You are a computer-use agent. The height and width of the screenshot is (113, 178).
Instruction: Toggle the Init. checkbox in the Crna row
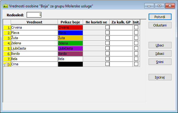click(x=136, y=64)
